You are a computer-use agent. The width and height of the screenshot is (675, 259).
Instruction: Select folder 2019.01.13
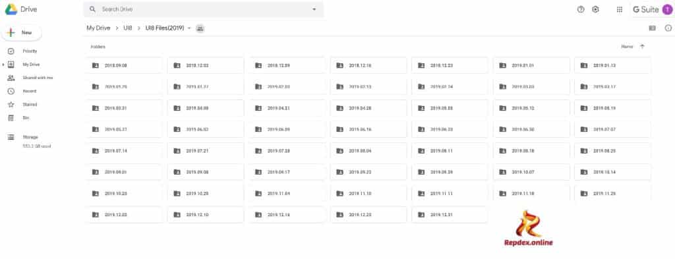[x=612, y=65]
